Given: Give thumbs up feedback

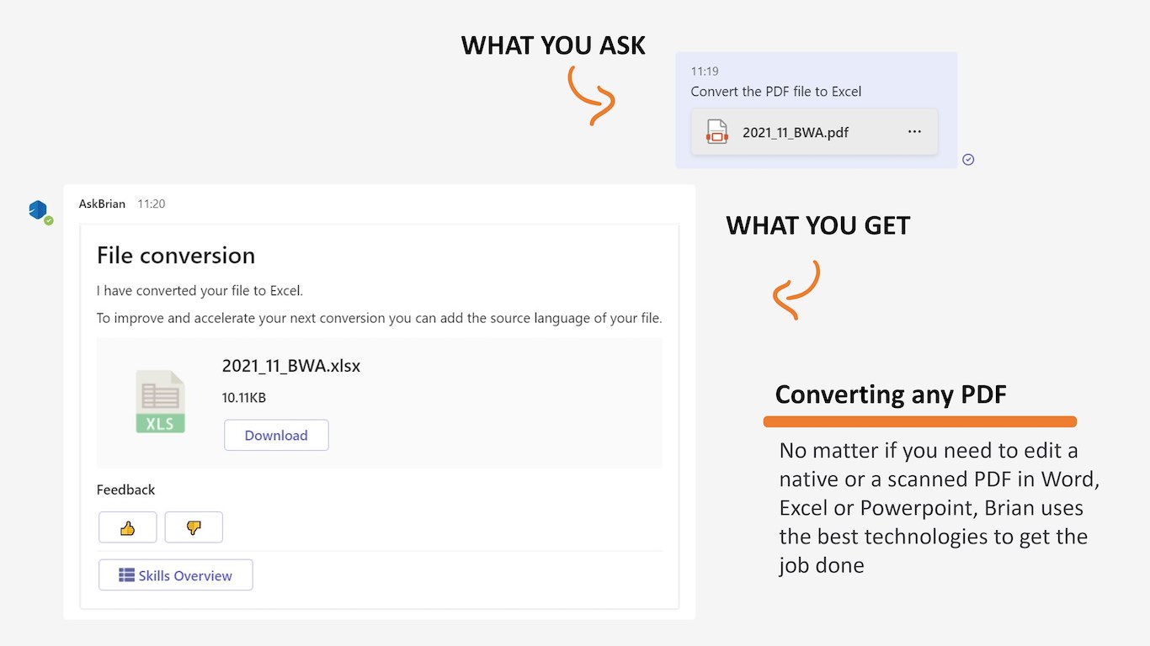Looking at the screenshot, I should click(x=128, y=527).
